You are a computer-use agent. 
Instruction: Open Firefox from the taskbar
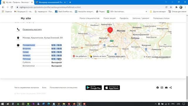[x=74, y=104]
